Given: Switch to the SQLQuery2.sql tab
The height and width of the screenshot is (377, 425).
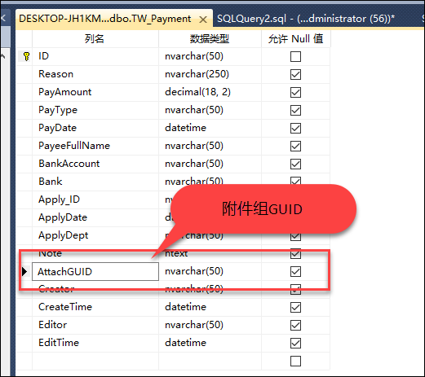Looking at the screenshot, I should click(x=306, y=19).
